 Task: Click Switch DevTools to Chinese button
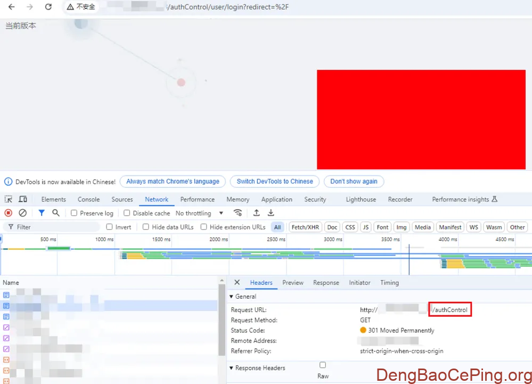click(275, 181)
